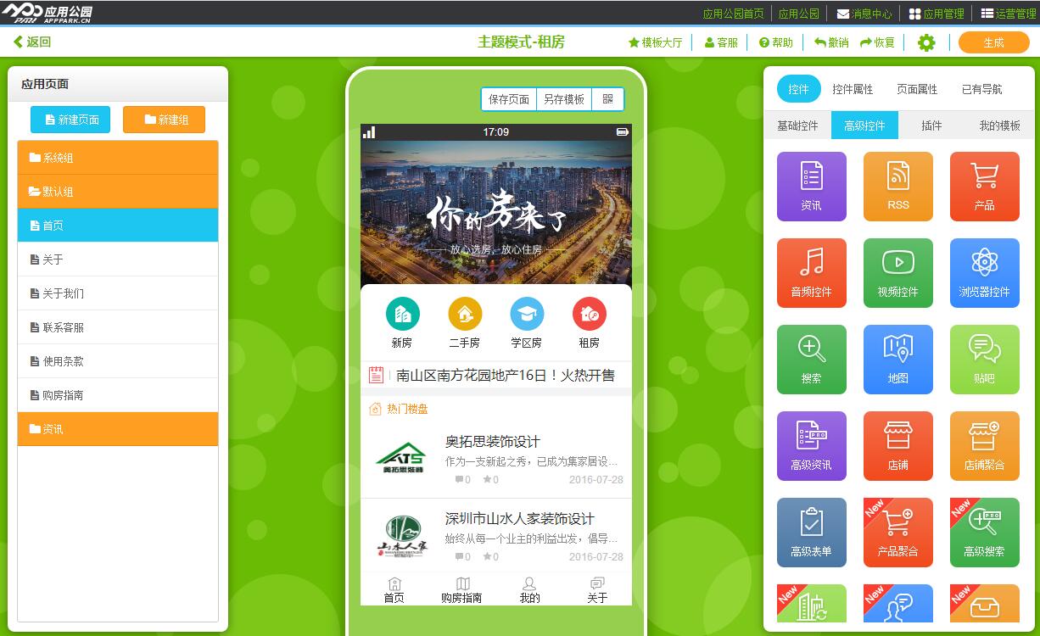The width and height of the screenshot is (1040, 636).
Task: Collapse the 默认组 folder group
Action: coord(118,192)
